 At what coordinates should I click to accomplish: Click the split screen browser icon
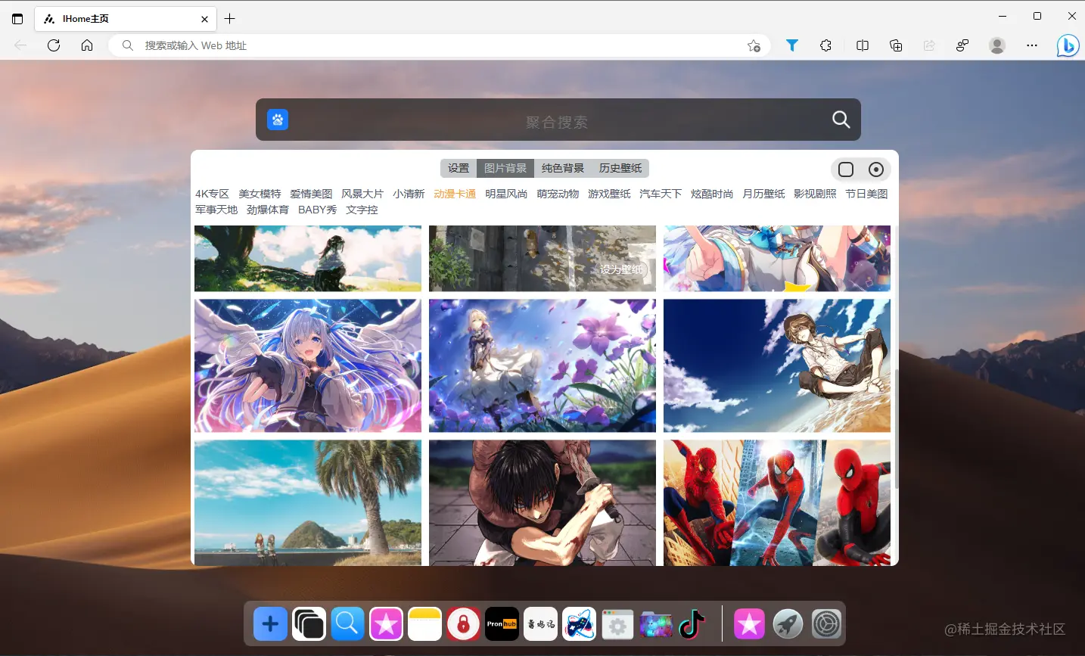click(862, 45)
